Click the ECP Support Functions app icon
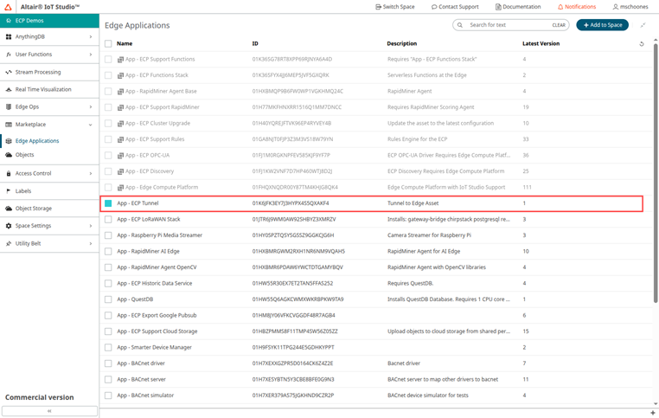Screen dimensions: 659x418 click(x=120, y=60)
